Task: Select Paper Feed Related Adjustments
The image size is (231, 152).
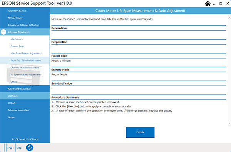Action: (25, 60)
